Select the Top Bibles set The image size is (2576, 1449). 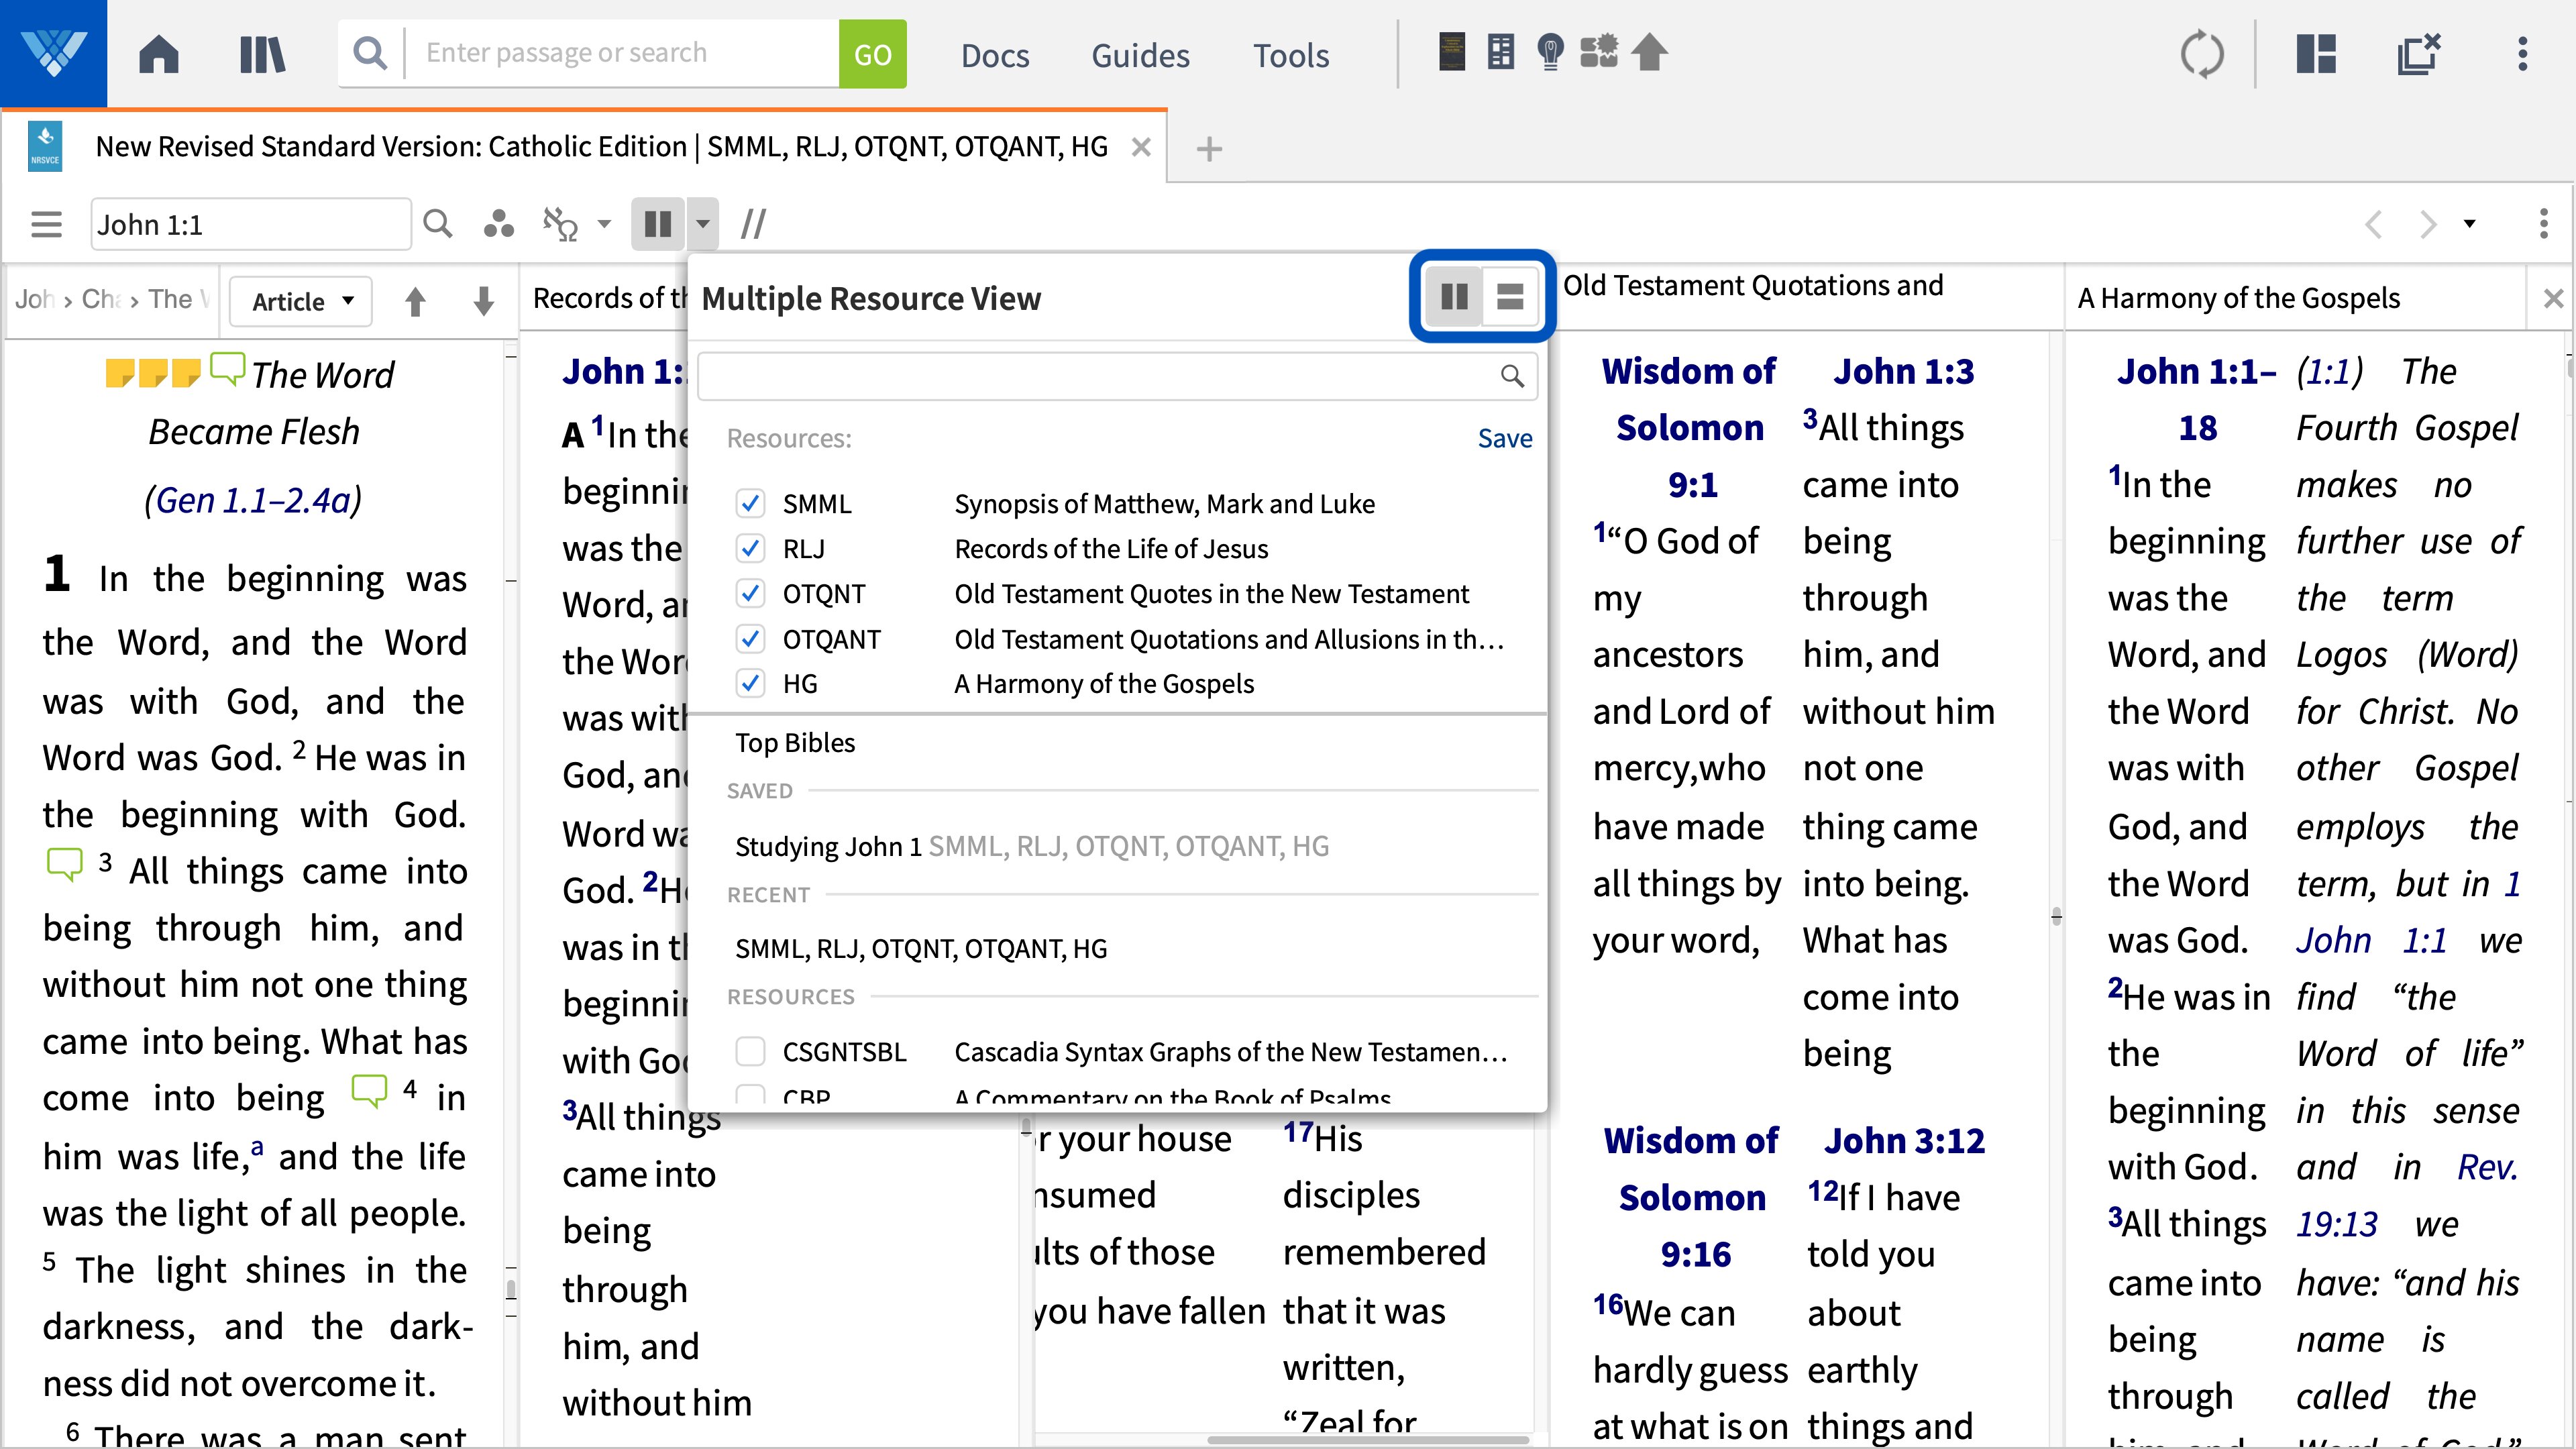pos(795,743)
